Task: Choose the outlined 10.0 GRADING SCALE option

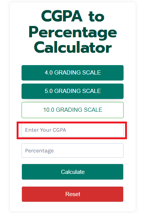Action: [73, 110]
